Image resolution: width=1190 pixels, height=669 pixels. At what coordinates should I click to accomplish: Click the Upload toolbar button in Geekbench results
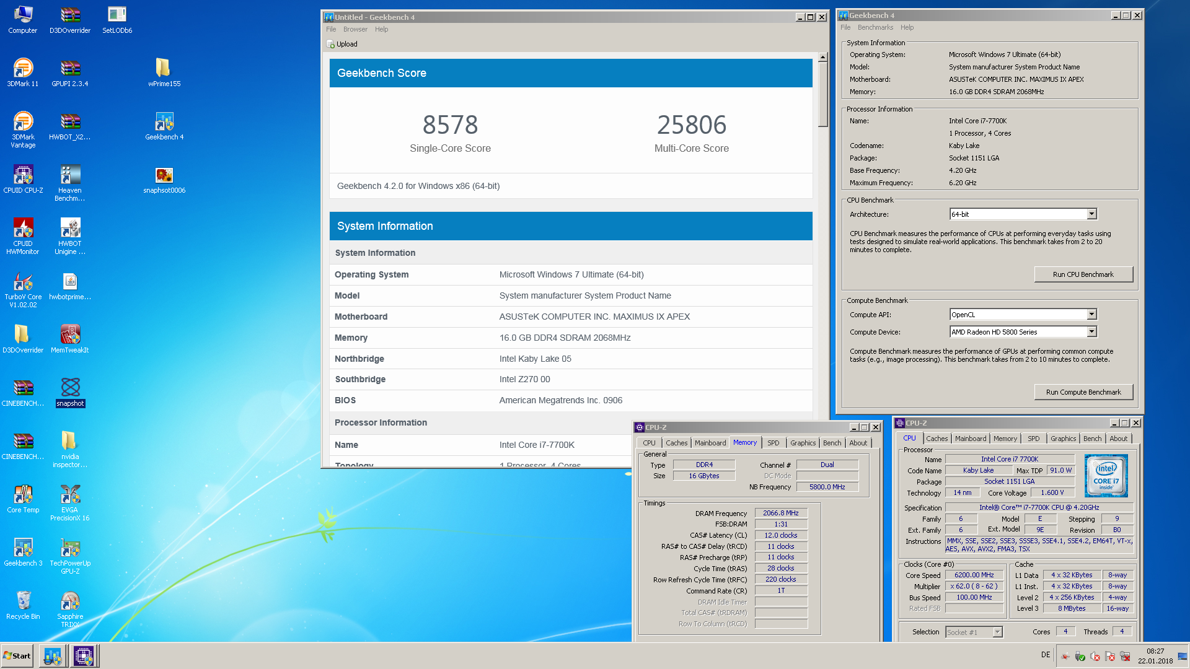pos(342,44)
